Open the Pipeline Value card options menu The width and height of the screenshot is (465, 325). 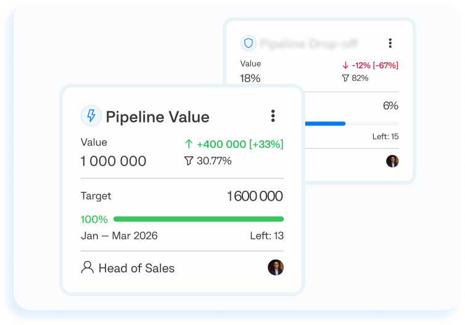click(x=273, y=116)
